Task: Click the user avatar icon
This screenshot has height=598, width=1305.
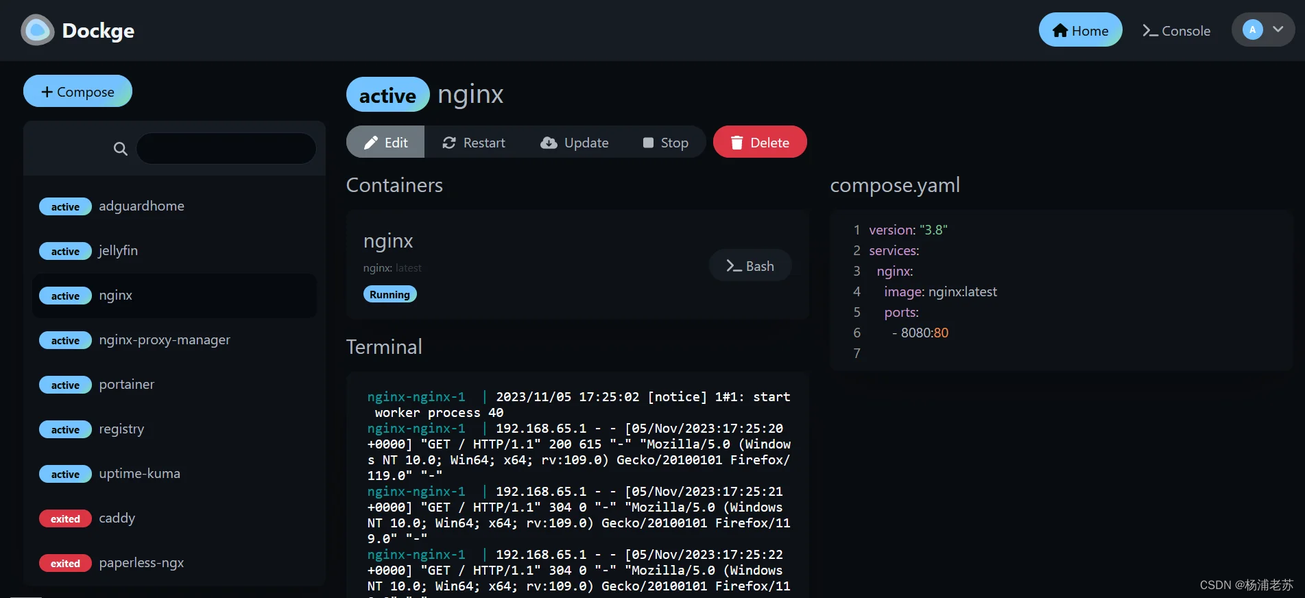Action: click(1252, 29)
